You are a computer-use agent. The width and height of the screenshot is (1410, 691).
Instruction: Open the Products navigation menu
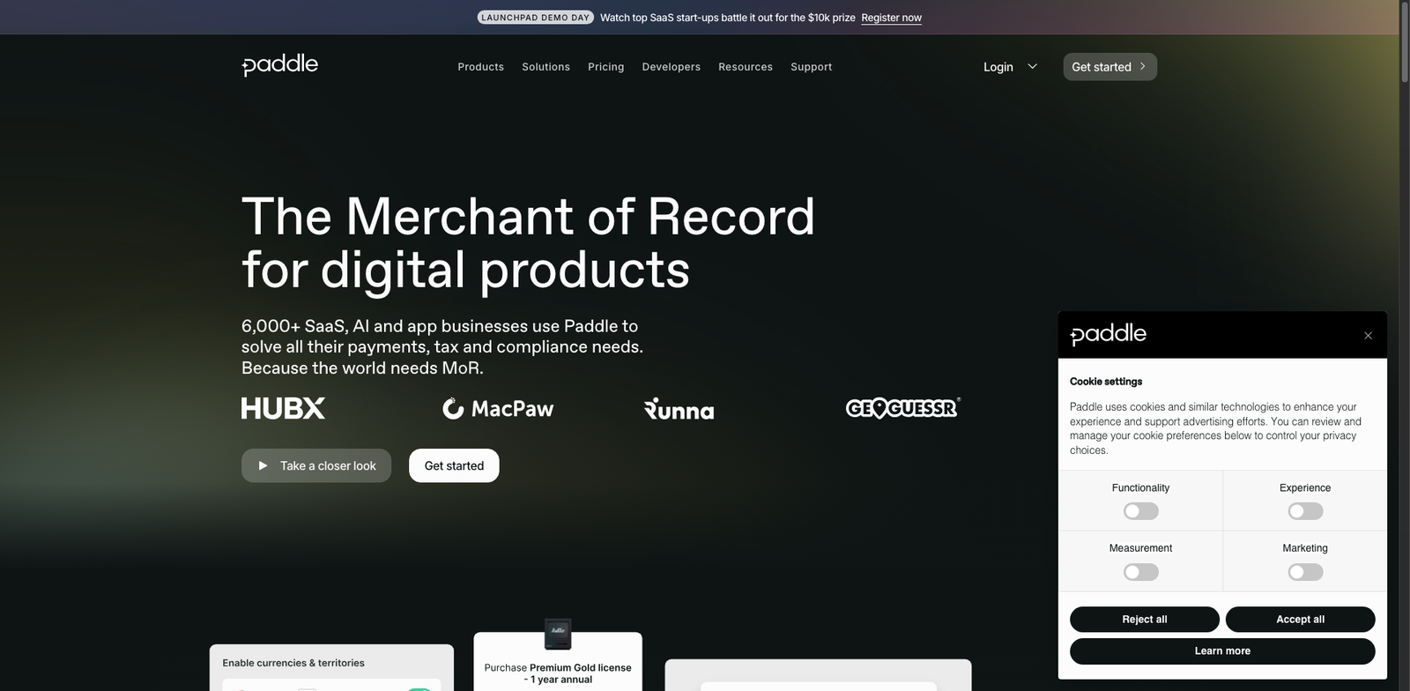click(480, 67)
